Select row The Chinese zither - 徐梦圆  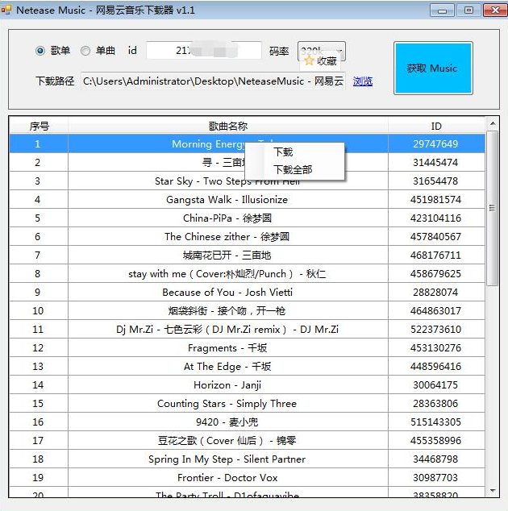coord(247,237)
